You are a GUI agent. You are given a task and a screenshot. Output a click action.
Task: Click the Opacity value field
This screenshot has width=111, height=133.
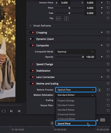pyautogui.click(x=90, y=57)
